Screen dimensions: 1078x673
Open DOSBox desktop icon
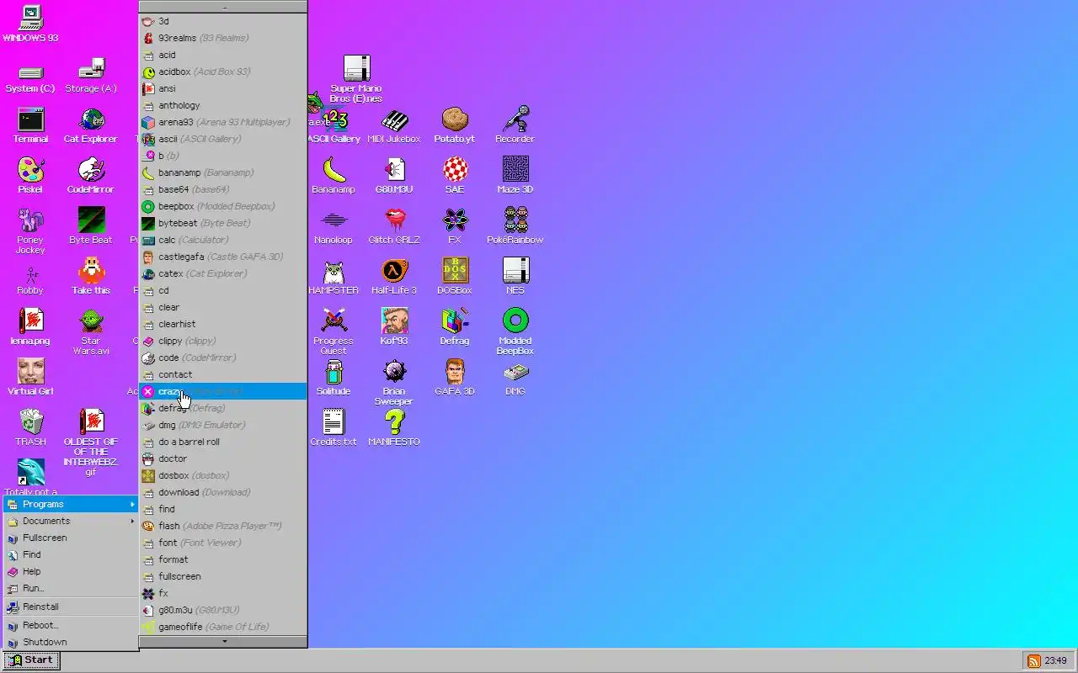click(455, 278)
